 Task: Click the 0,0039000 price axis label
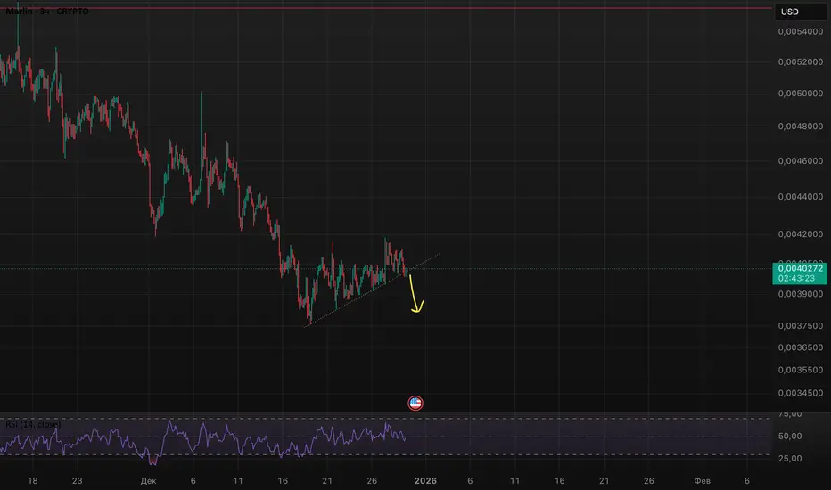801,294
